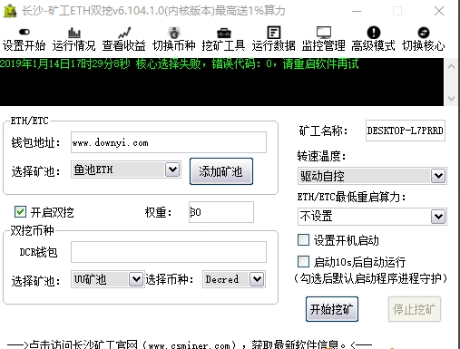The width and height of the screenshot is (460, 349).
Task: Click the app logo in title bar
Action: [10, 11]
